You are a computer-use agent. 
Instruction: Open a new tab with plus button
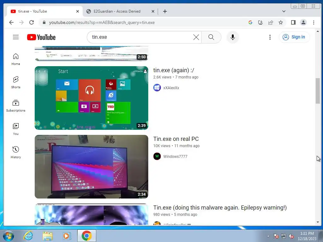(x=165, y=11)
